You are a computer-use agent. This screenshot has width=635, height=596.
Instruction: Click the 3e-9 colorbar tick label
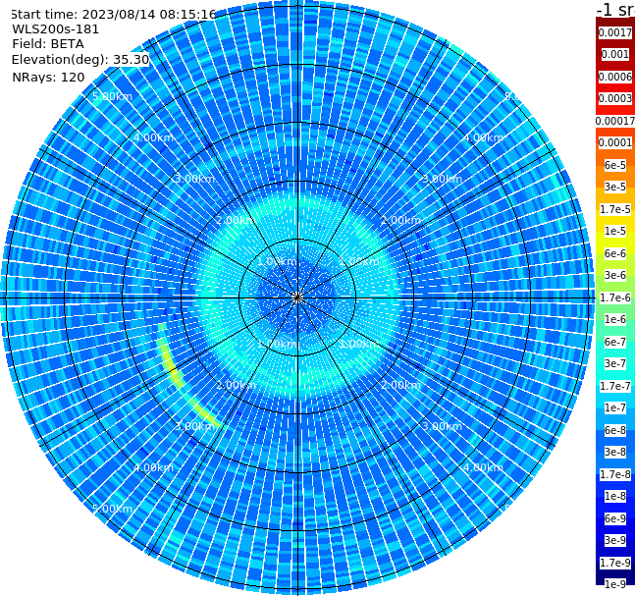pyautogui.click(x=615, y=540)
